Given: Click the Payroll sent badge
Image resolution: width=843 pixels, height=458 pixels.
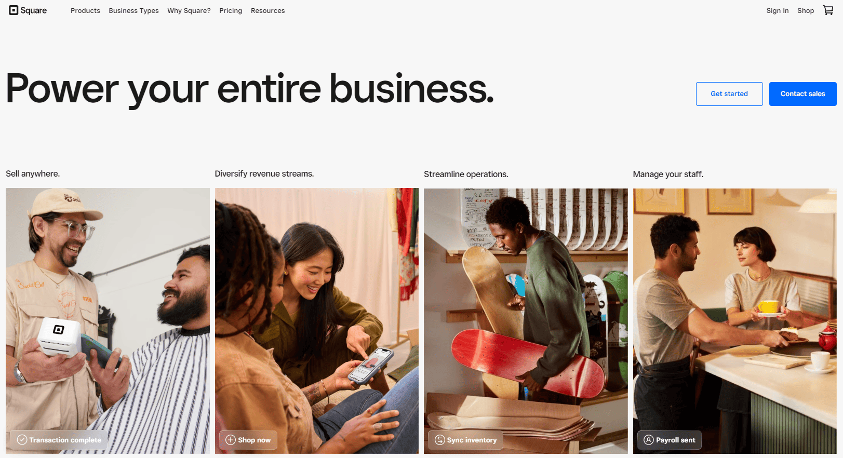Looking at the screenshot, I should 670,440.
